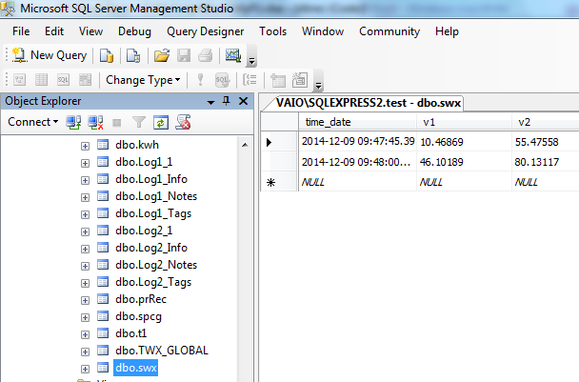Select dbo.Log2_Info table in tree

151,248
